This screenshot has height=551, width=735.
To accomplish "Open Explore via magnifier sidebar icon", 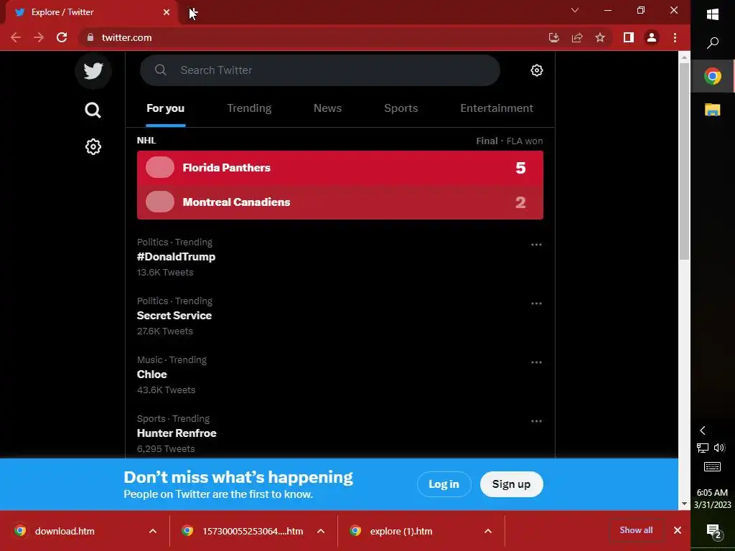I will click(93, 110).
